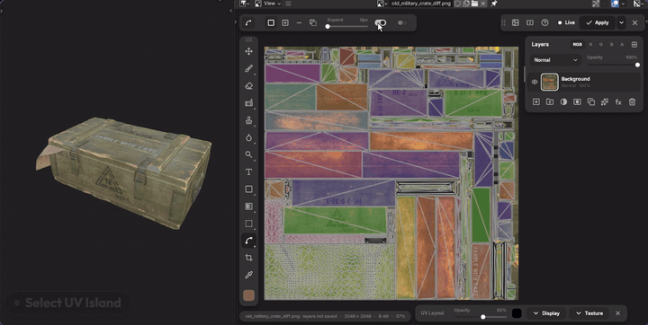Open the image reference icon beside Live
The height and width of the screenshot is (325, 648).
click(516, 22)
